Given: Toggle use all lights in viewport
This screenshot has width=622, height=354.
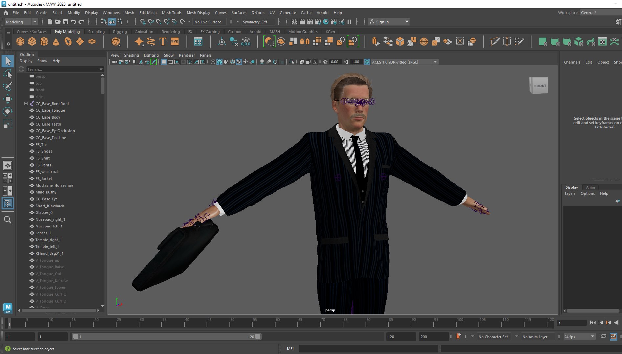Looking at the screenshot, I should (246, 62).
